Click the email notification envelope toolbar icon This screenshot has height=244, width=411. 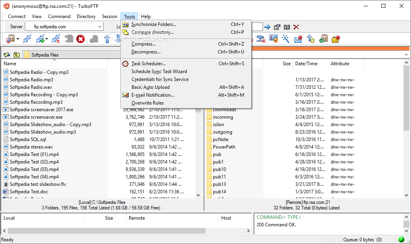tap(298, 39)
